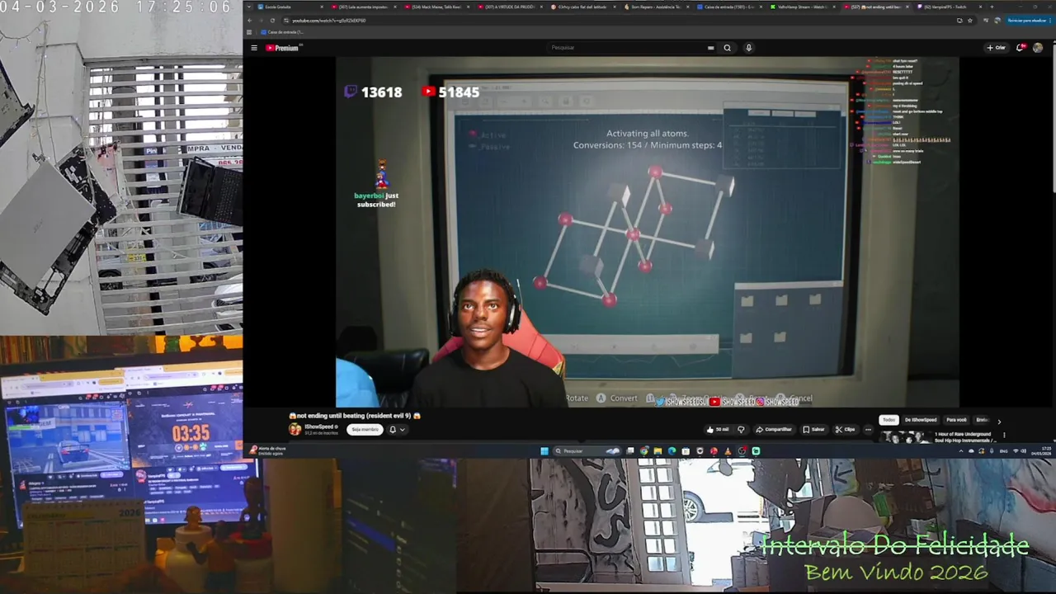Click Windows taskbar Pesquisar search box
1056x594 pixels.
(586, 451)
